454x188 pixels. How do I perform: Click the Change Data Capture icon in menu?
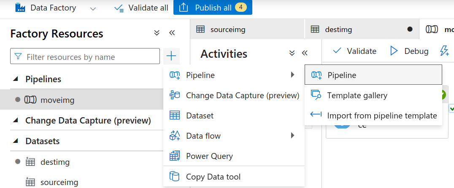(x=175, y=95)
